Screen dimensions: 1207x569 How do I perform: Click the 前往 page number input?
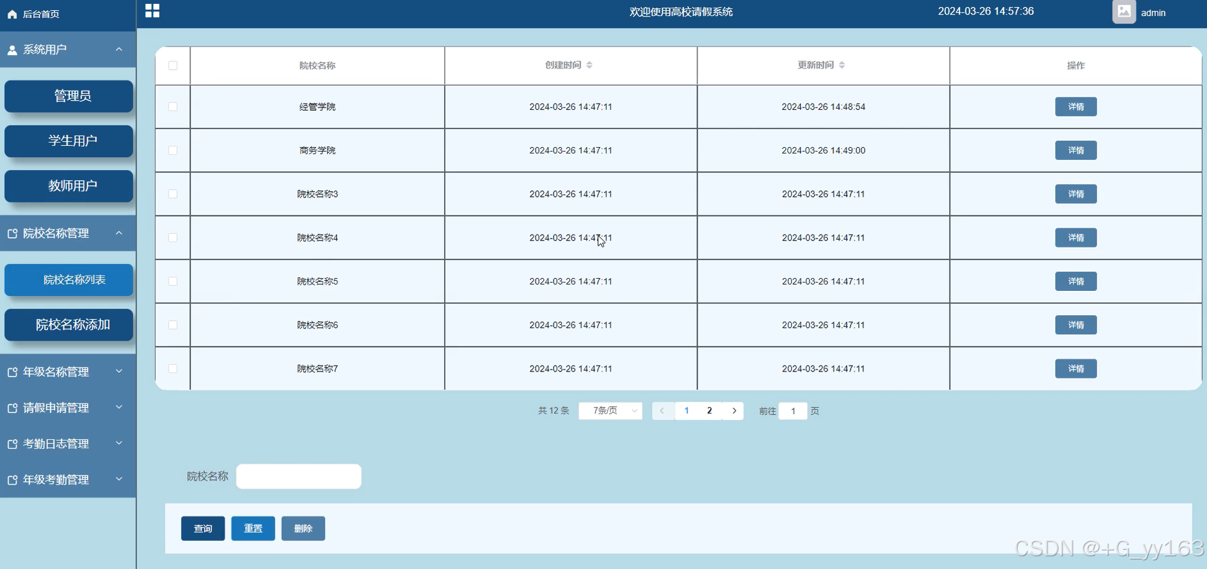coord(793,410)
